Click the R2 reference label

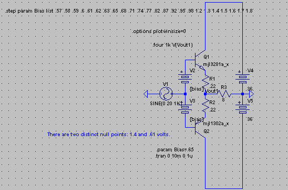[212, 103]
